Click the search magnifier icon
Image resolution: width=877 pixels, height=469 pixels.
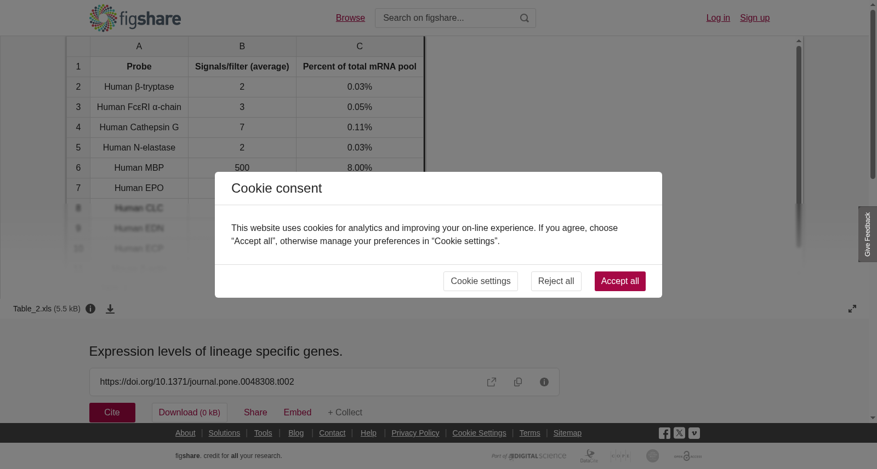(525, 18)
